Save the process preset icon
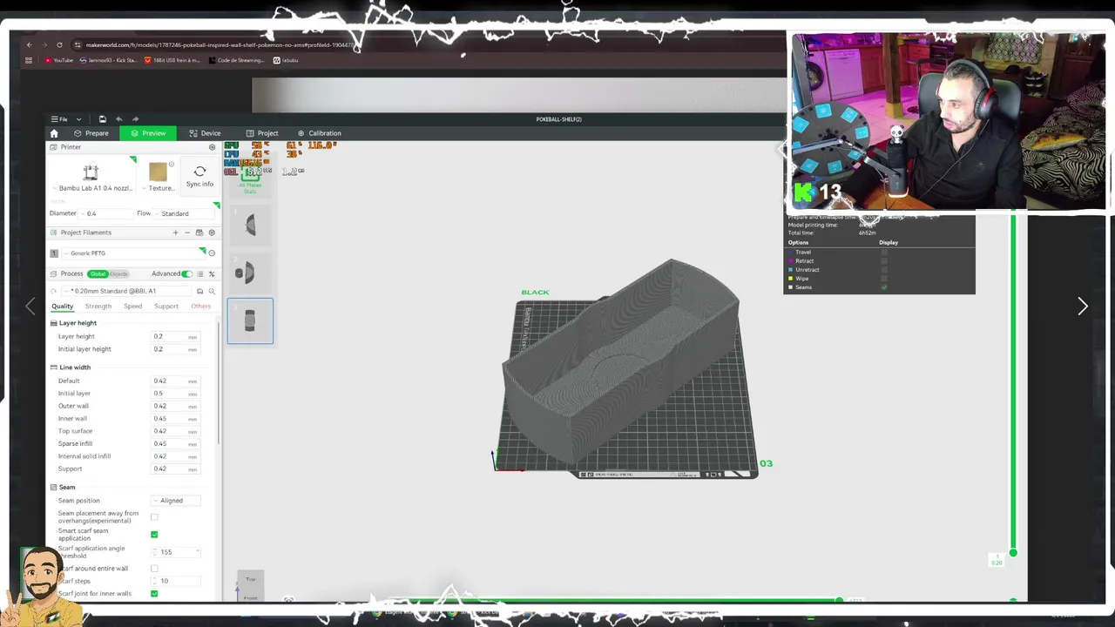This screenshot has height=627, width=1115. click(x=199, y=291)
